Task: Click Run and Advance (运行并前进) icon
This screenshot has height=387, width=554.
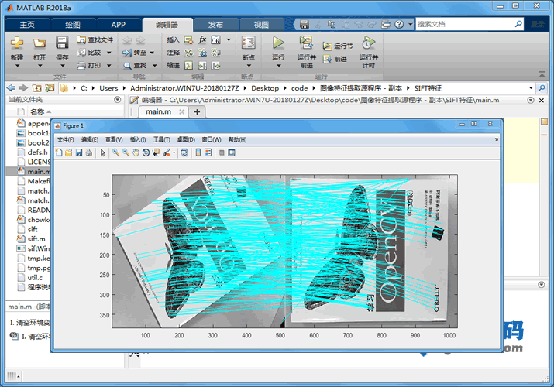Action: point(306,43)
